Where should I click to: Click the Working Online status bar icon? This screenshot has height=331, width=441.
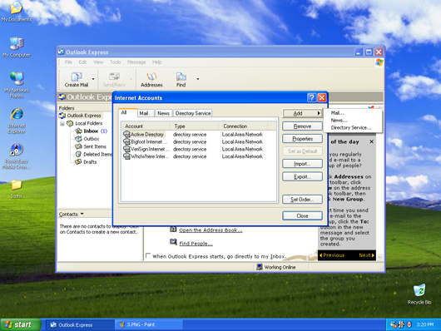coord(260,267)
